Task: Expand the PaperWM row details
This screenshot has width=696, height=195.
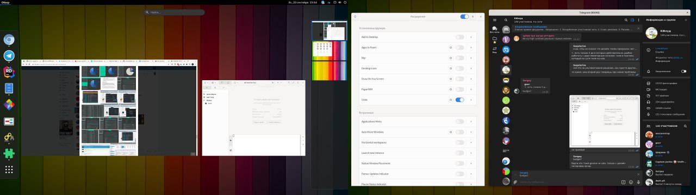Action: coord(471,89)
